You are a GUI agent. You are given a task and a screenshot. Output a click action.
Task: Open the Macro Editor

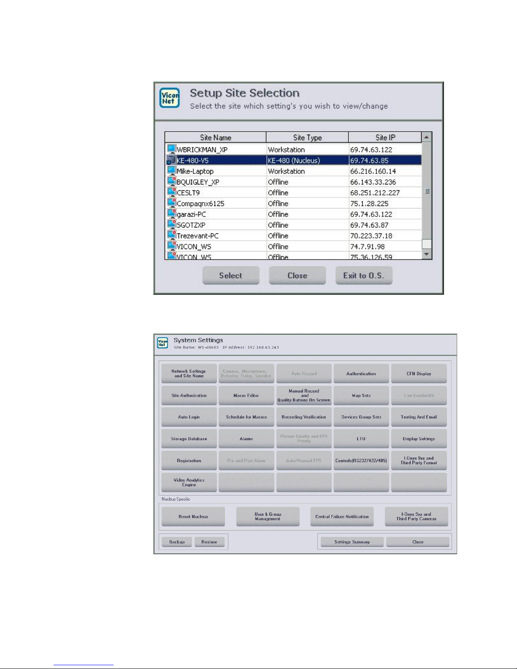click(246, 395)
